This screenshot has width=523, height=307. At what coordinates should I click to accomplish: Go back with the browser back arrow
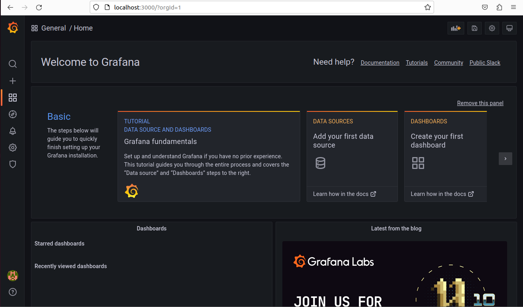tap(10, 7)
